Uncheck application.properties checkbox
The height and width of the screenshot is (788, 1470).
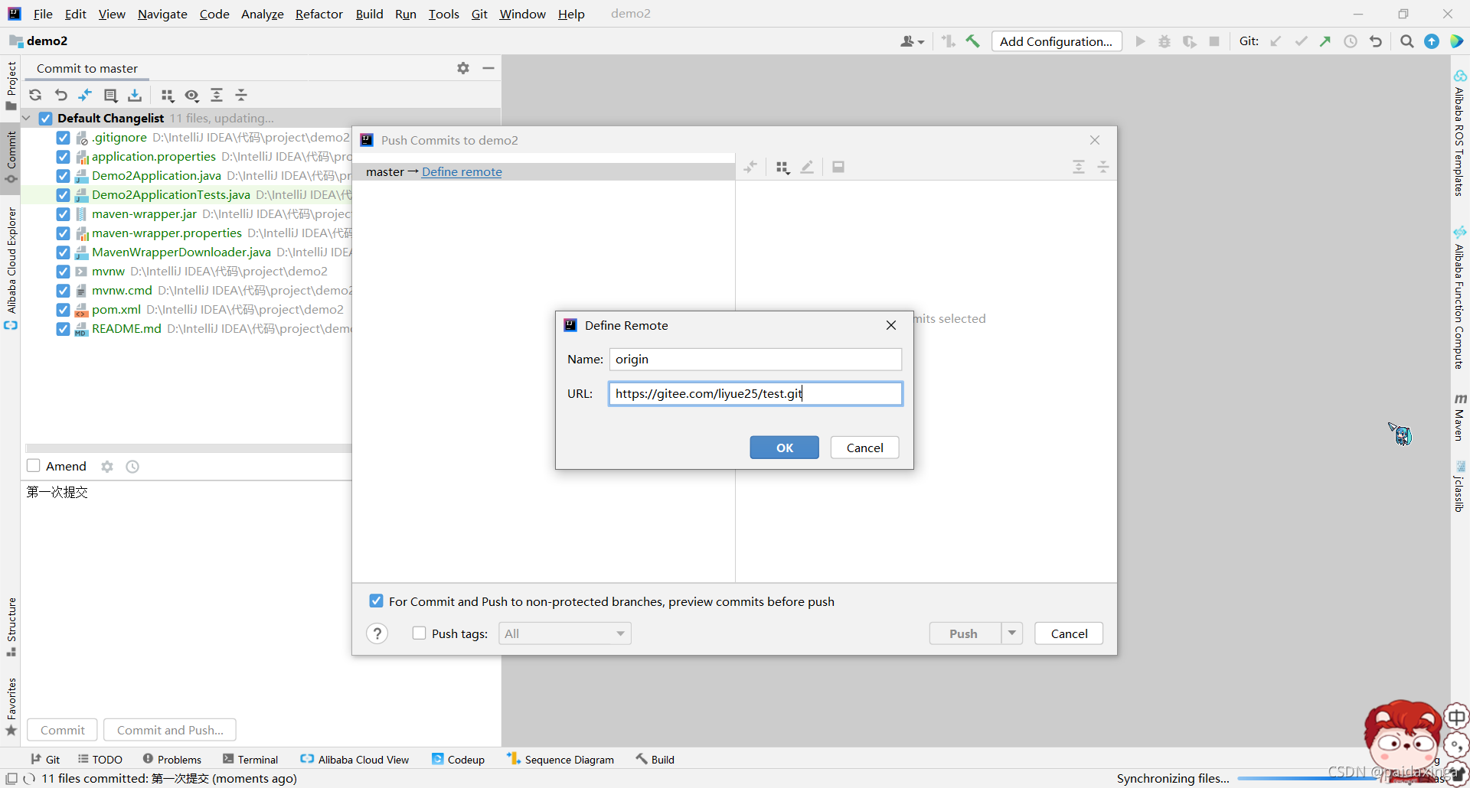[x=64, y=157]
